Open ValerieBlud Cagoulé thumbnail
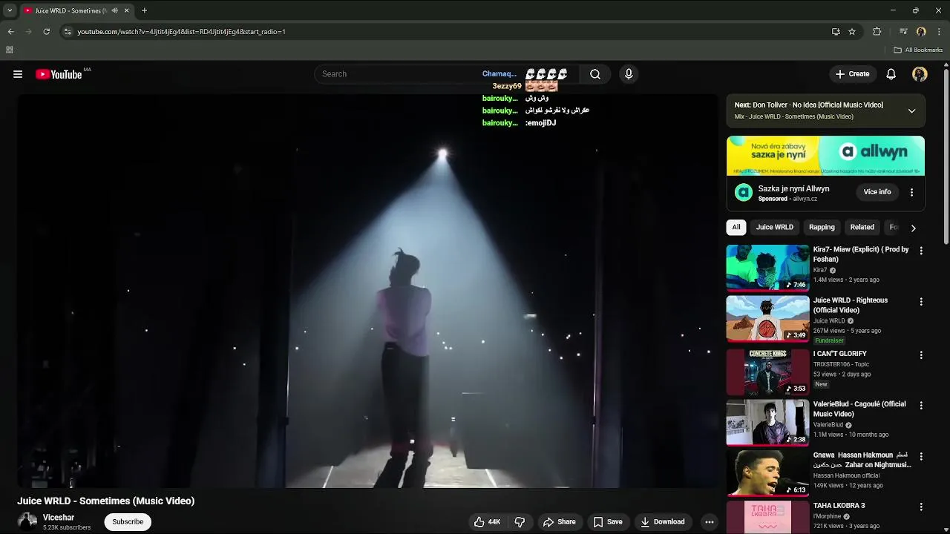950x534 pixels. point(767,423)
